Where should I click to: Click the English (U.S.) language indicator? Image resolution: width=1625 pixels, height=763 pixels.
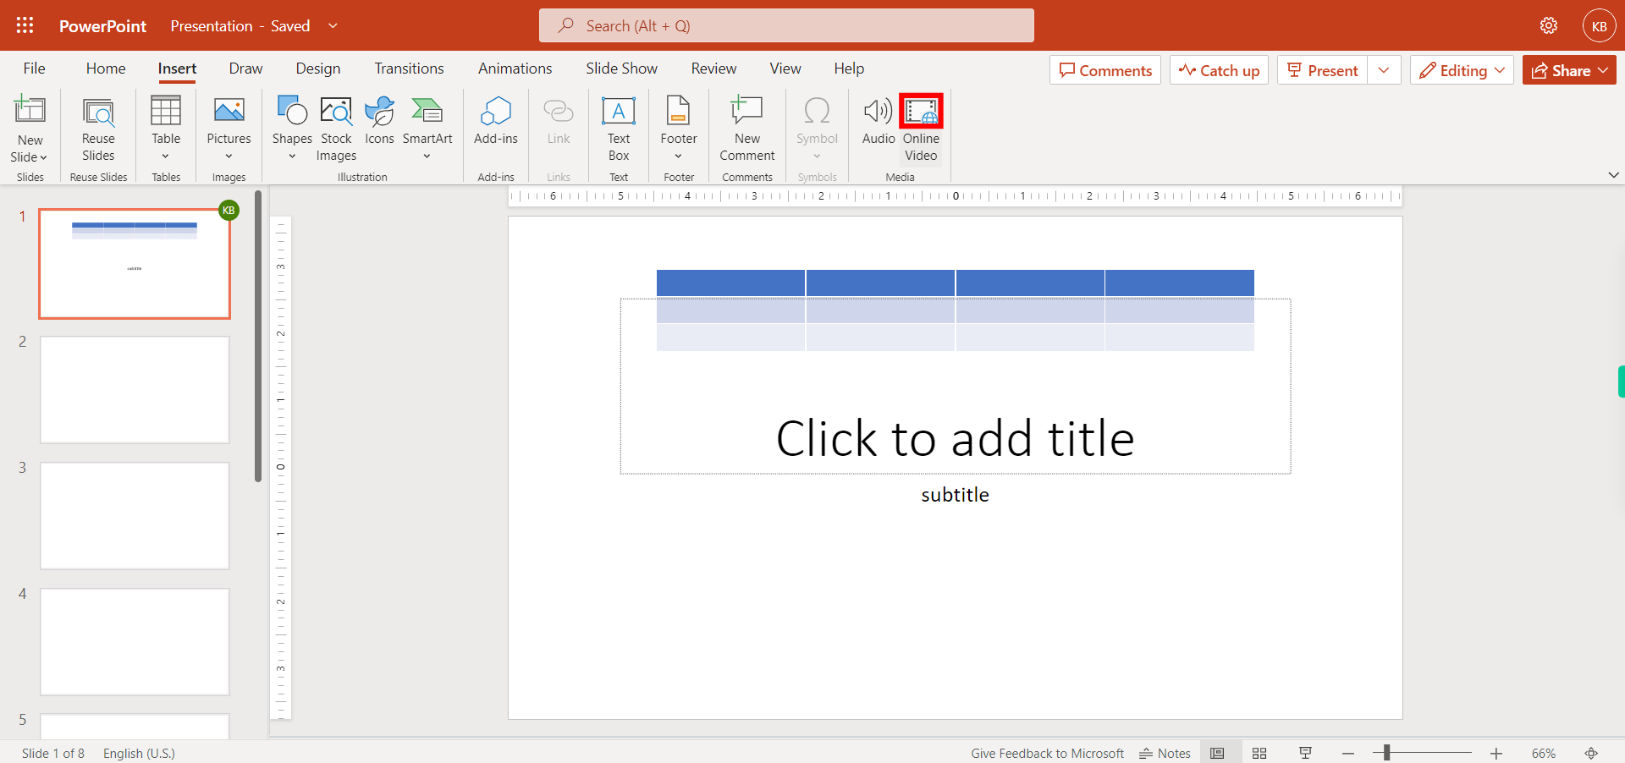(139, 753)
